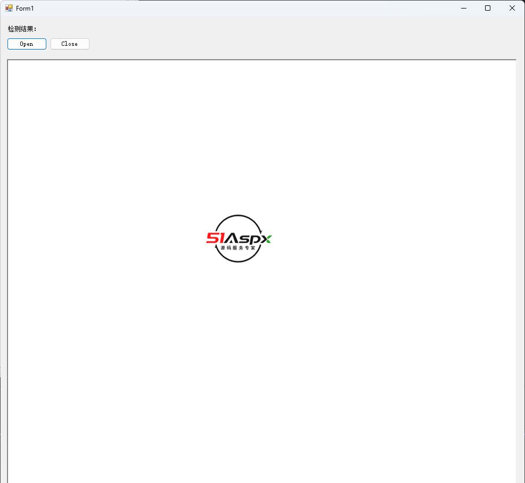Click the Open button
The image size is (525, 483).
(27, 44)
